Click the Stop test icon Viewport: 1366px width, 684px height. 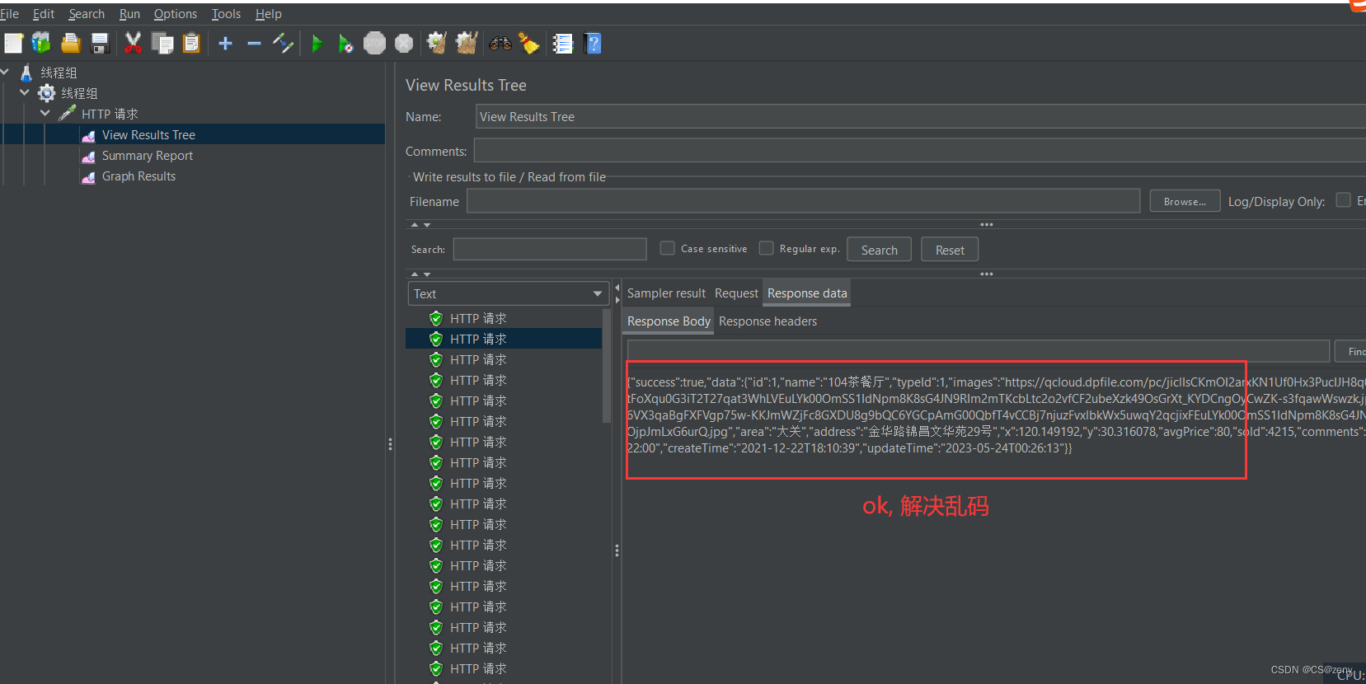pos(374,43)
